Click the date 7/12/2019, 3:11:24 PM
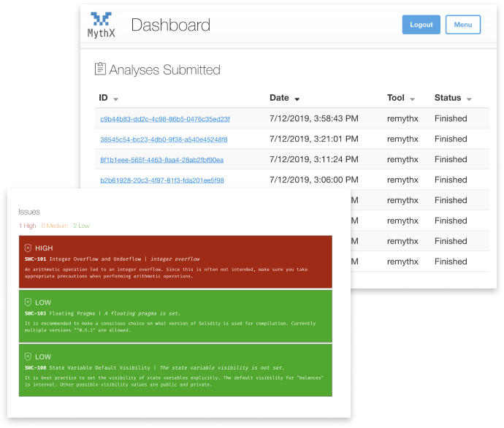This screenshot has width=504, height=428. [313, 159]
